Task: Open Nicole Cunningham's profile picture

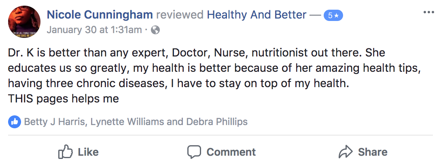Action: [24, 21]
